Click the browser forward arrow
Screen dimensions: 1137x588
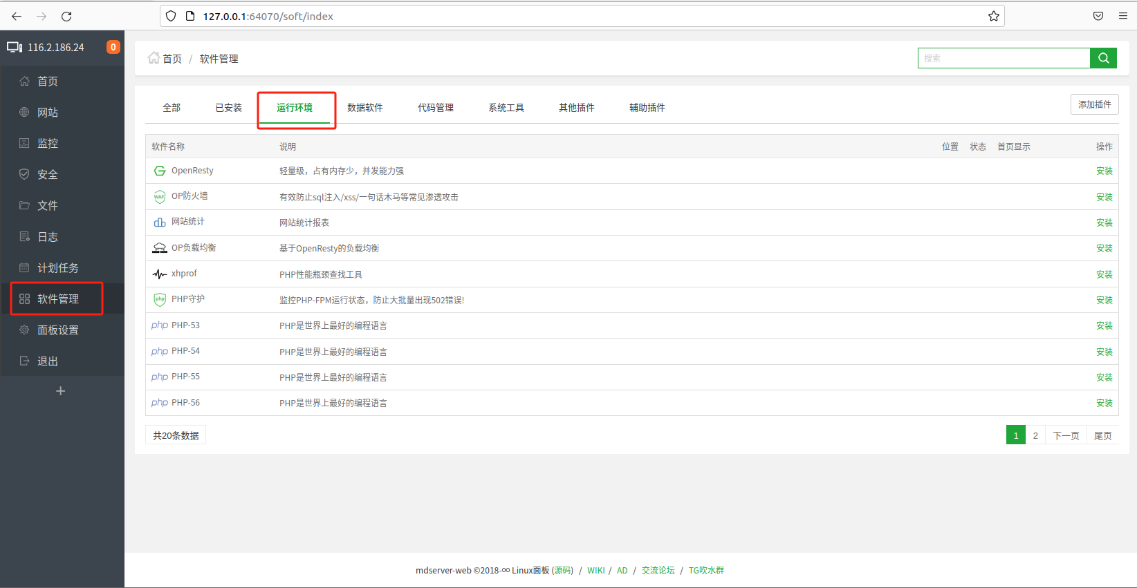(41, 16)
